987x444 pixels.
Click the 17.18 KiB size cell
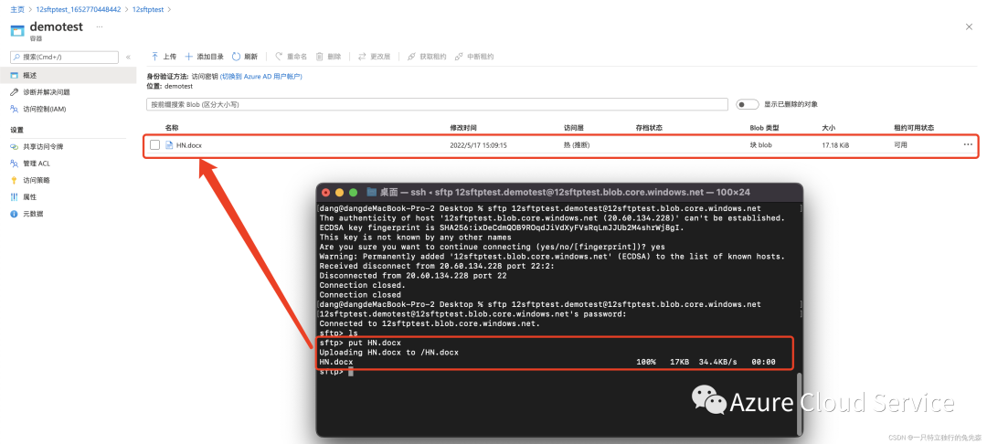click(835, 145)
